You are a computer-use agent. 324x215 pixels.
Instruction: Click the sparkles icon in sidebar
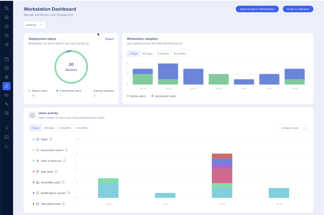click(x=6, y=45)
